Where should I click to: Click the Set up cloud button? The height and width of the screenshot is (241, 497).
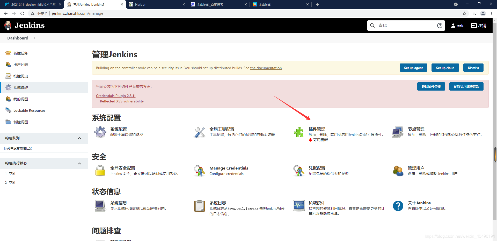(x=445, y=68)
